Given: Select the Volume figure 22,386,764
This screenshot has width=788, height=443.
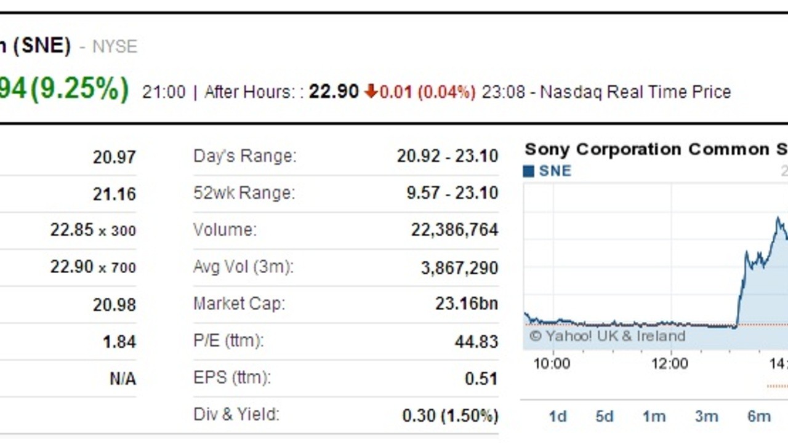Looking at the screenshot, I should tap(453, 229).
